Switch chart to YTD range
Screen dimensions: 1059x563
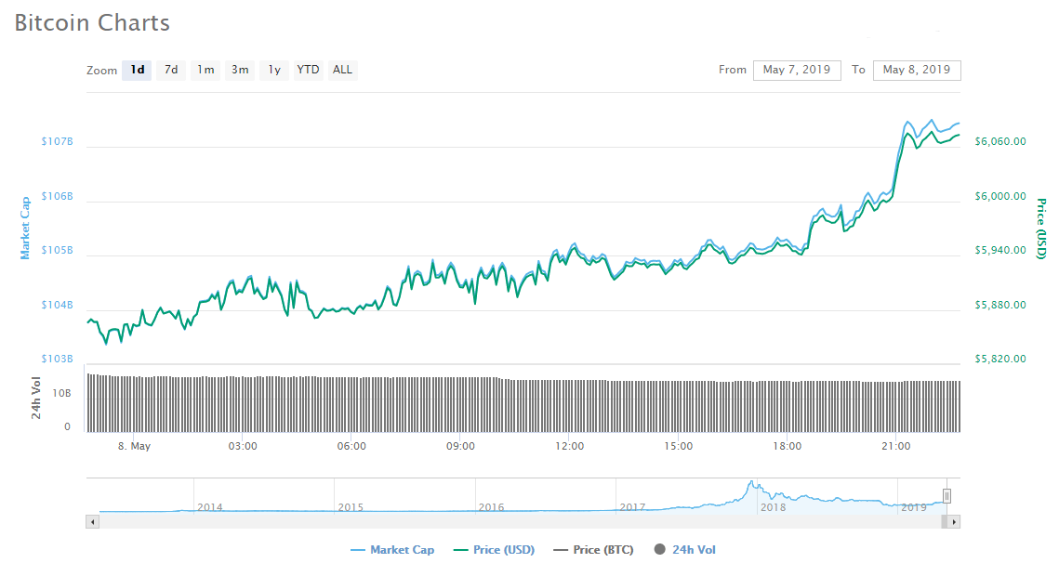308,70
